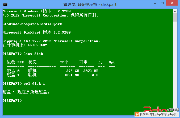This screenshot has height=118, width=180.
Task: Click the last DISKPART> prompt line
Action: [x=12, y=100]
